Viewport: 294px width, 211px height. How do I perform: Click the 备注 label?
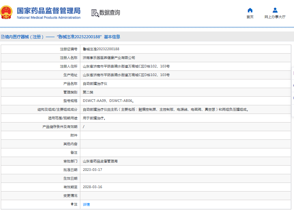[x=74, y=153]
